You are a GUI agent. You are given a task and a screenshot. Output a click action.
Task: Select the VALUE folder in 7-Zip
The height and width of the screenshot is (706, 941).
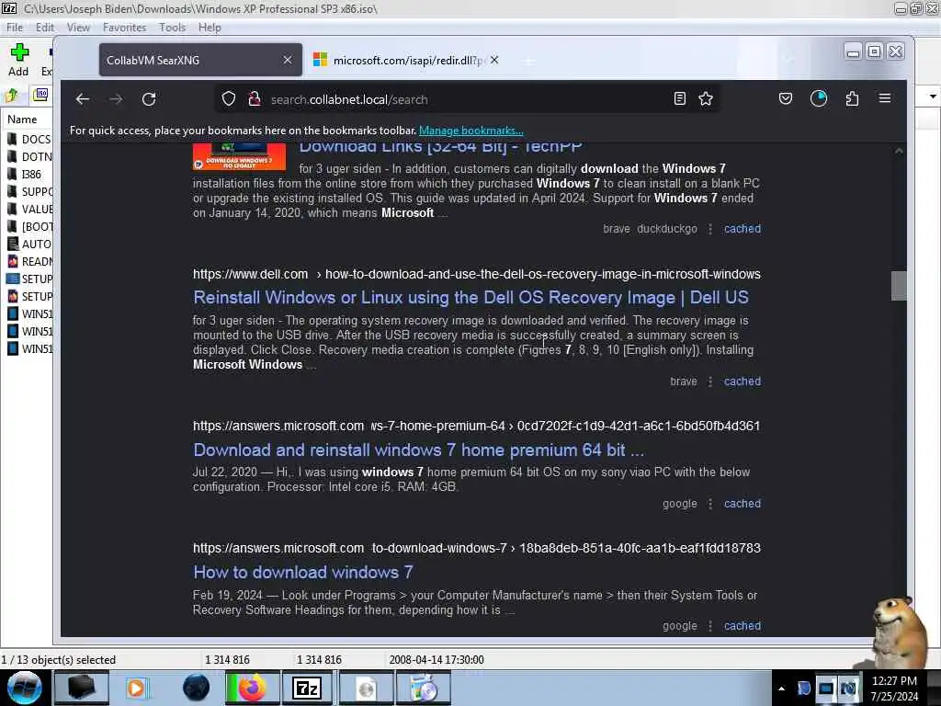pyautogui.click(x=29, y=209)
